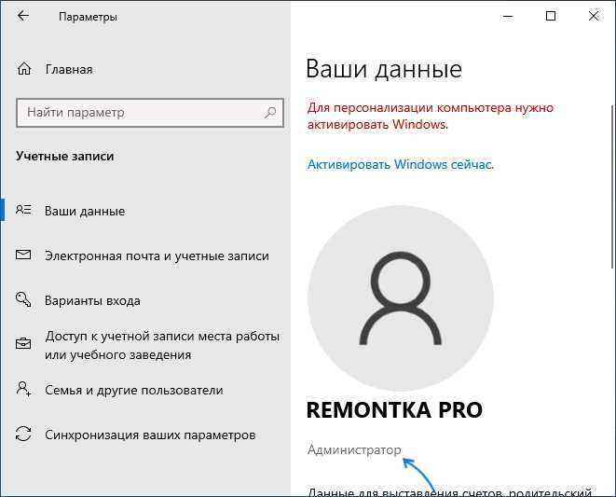The height and width of the screenshot is (497, 616).
Task: Click the search magnifier icon
Action: click(x=270, y=113)
